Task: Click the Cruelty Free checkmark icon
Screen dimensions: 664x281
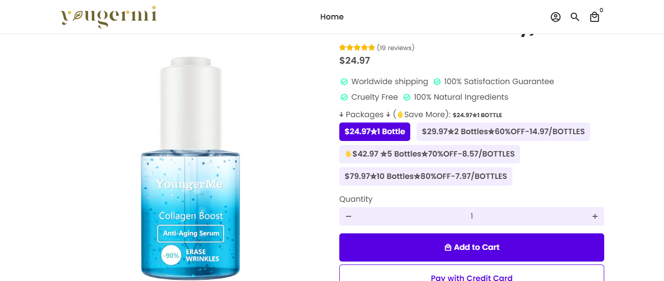Action: tap(344, 97)
